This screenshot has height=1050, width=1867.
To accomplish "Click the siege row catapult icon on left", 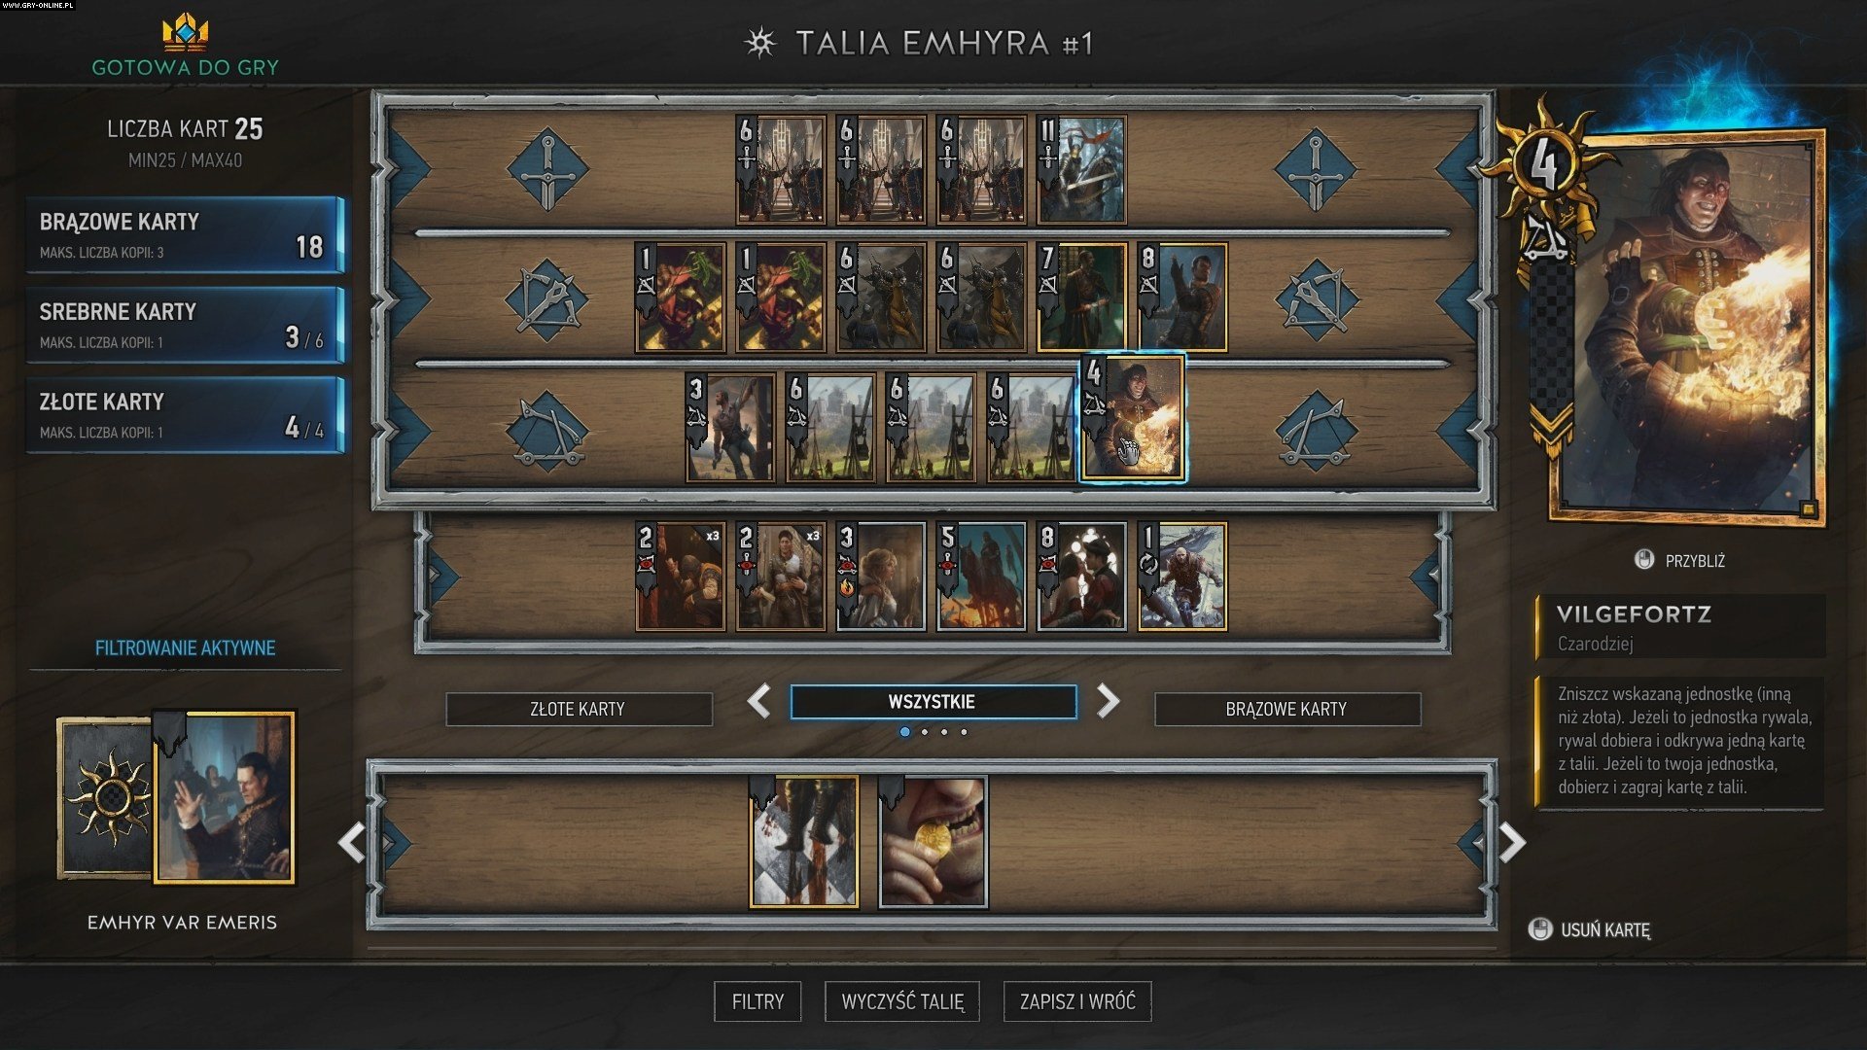I will click(547, 431).
